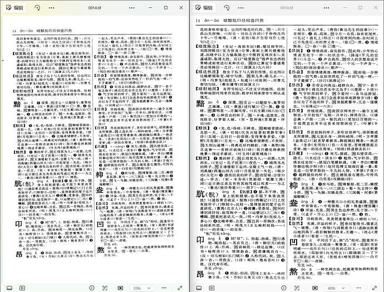Click the 肮 headword in left window
This screenshot has height=292, width=384.
click(x=18, y=183)
